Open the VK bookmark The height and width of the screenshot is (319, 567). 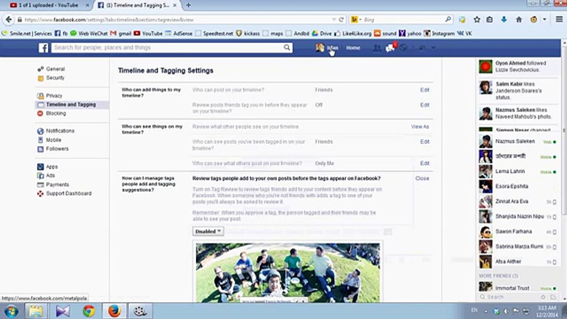[x=464, y=33]
